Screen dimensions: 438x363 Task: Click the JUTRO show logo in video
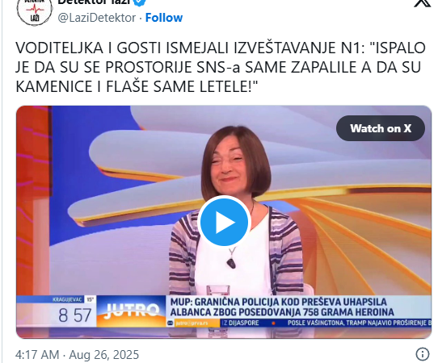131,311
